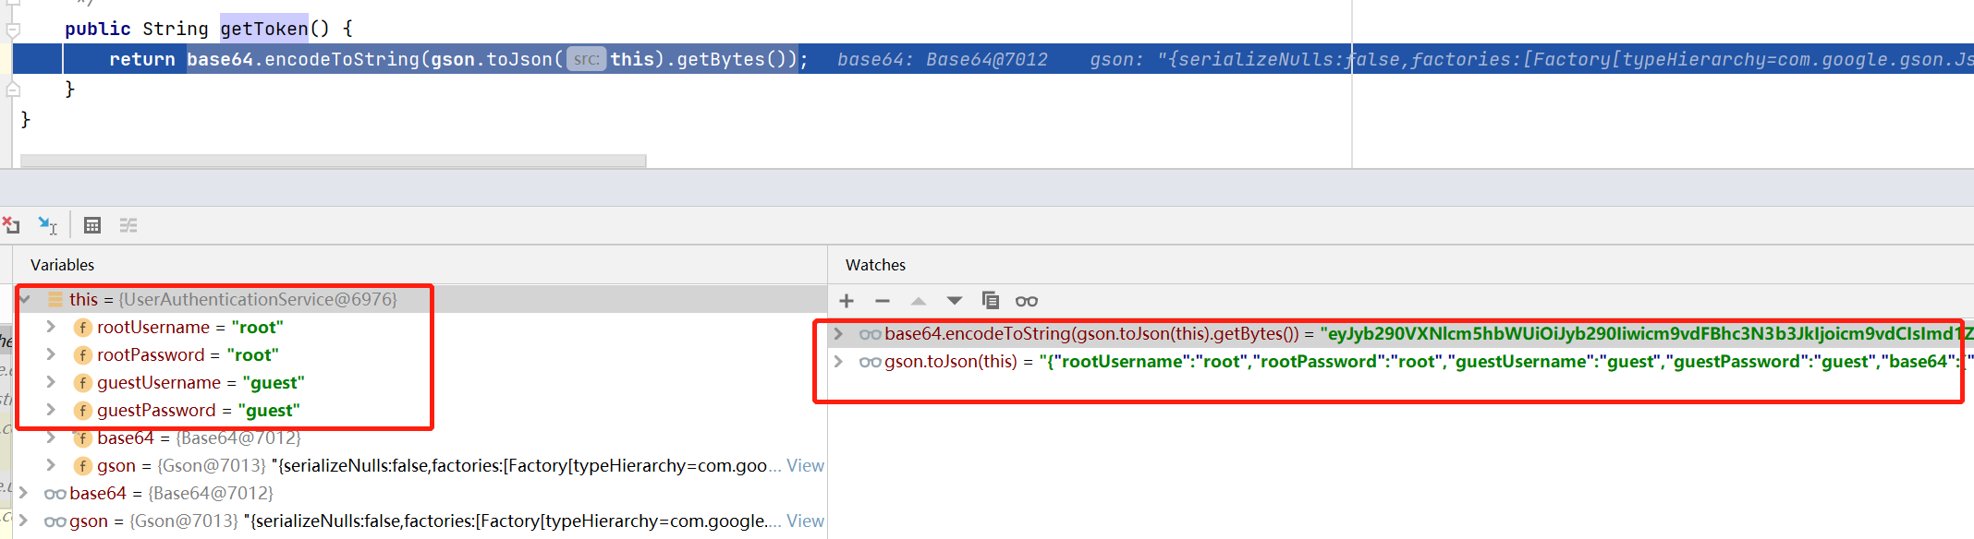Screen dimensions: 1974x539
Task: Click the inline base64: Base64@7012 debug hint
Action: [x=942, y=59]
